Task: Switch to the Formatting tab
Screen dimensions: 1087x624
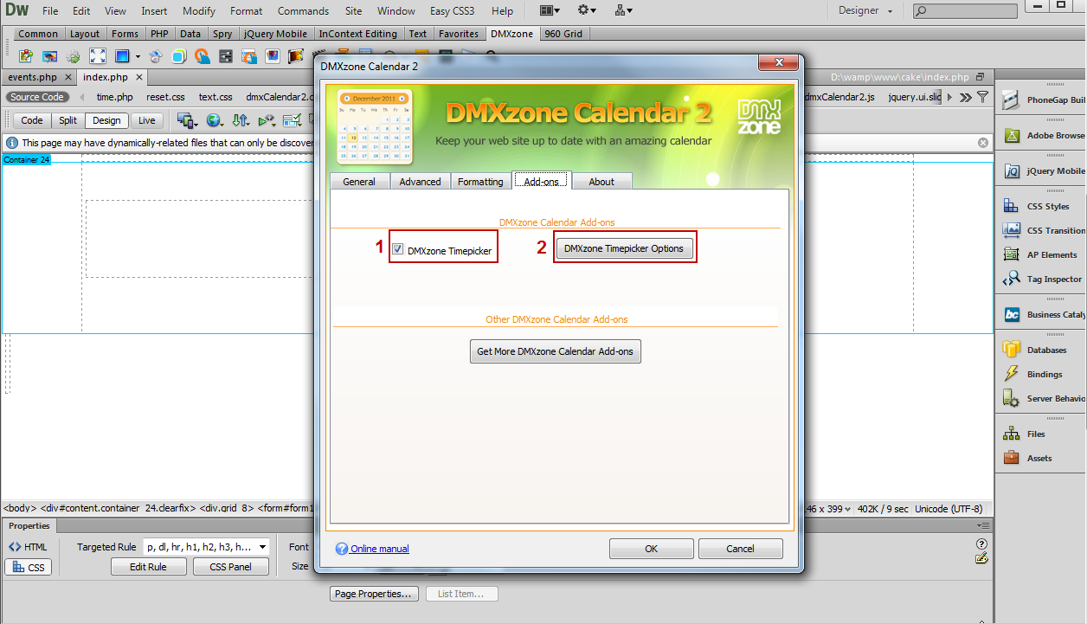Action: coord(480,182)
